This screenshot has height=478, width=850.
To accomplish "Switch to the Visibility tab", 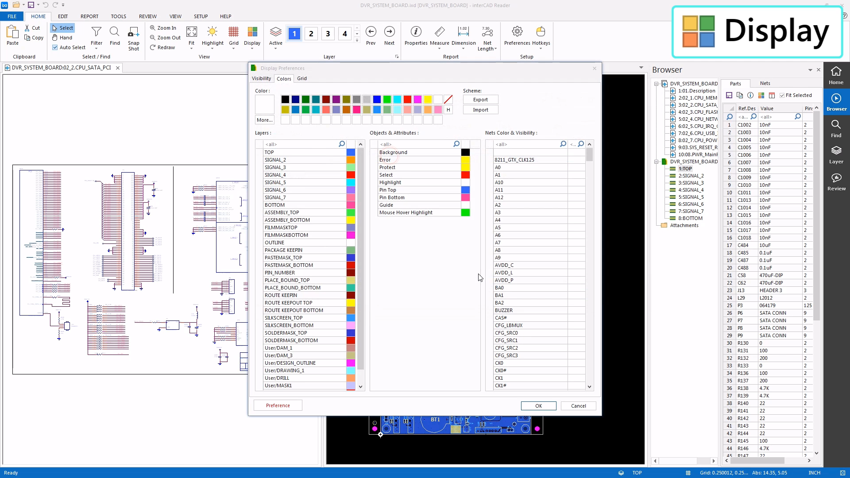I will pyautogui.click(x=261, y=78).
